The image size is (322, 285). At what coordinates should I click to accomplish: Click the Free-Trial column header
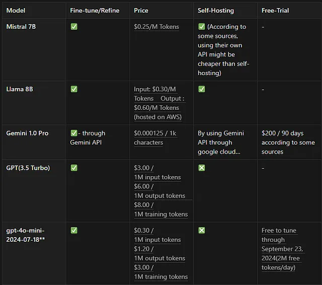click(275, 10)
